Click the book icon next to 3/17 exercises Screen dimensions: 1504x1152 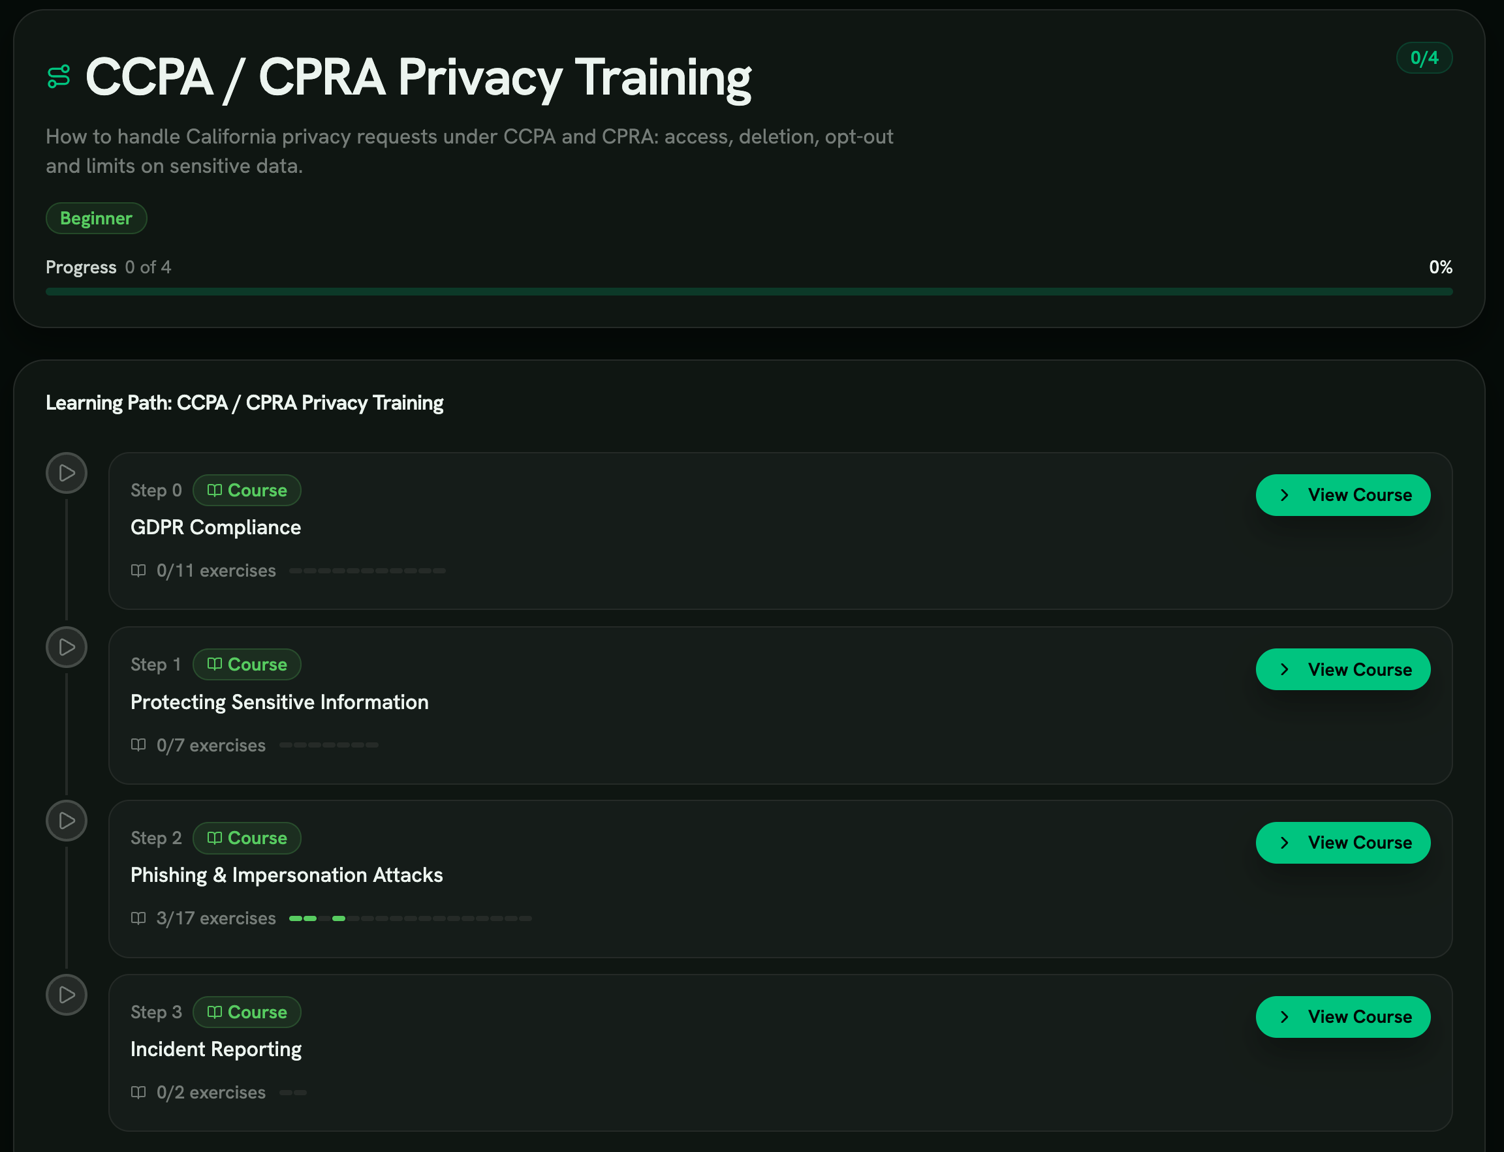coord(138,918)
